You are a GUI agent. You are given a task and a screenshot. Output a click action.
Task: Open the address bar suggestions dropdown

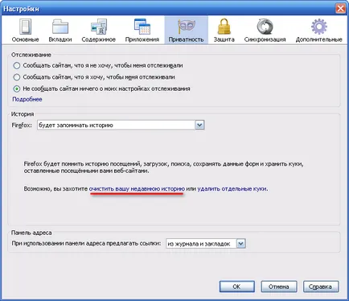tap(206, 244)
